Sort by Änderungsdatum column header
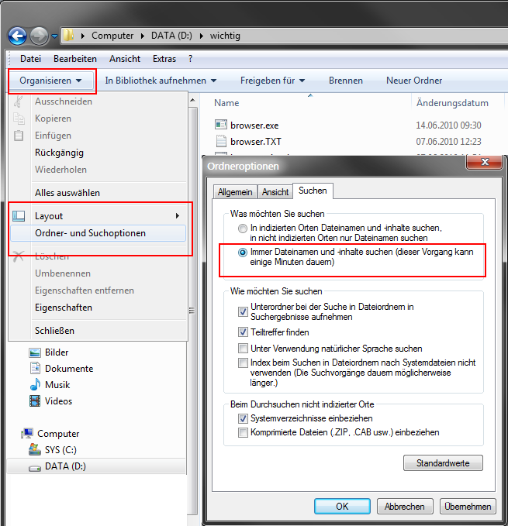This screenshot has width=508, height=526. point(452,103)
